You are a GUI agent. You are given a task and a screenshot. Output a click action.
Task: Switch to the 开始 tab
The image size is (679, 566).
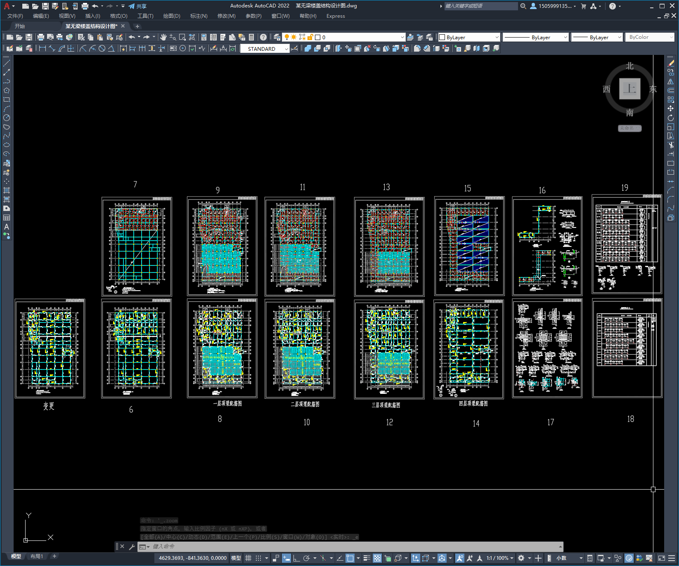(20, 26)
